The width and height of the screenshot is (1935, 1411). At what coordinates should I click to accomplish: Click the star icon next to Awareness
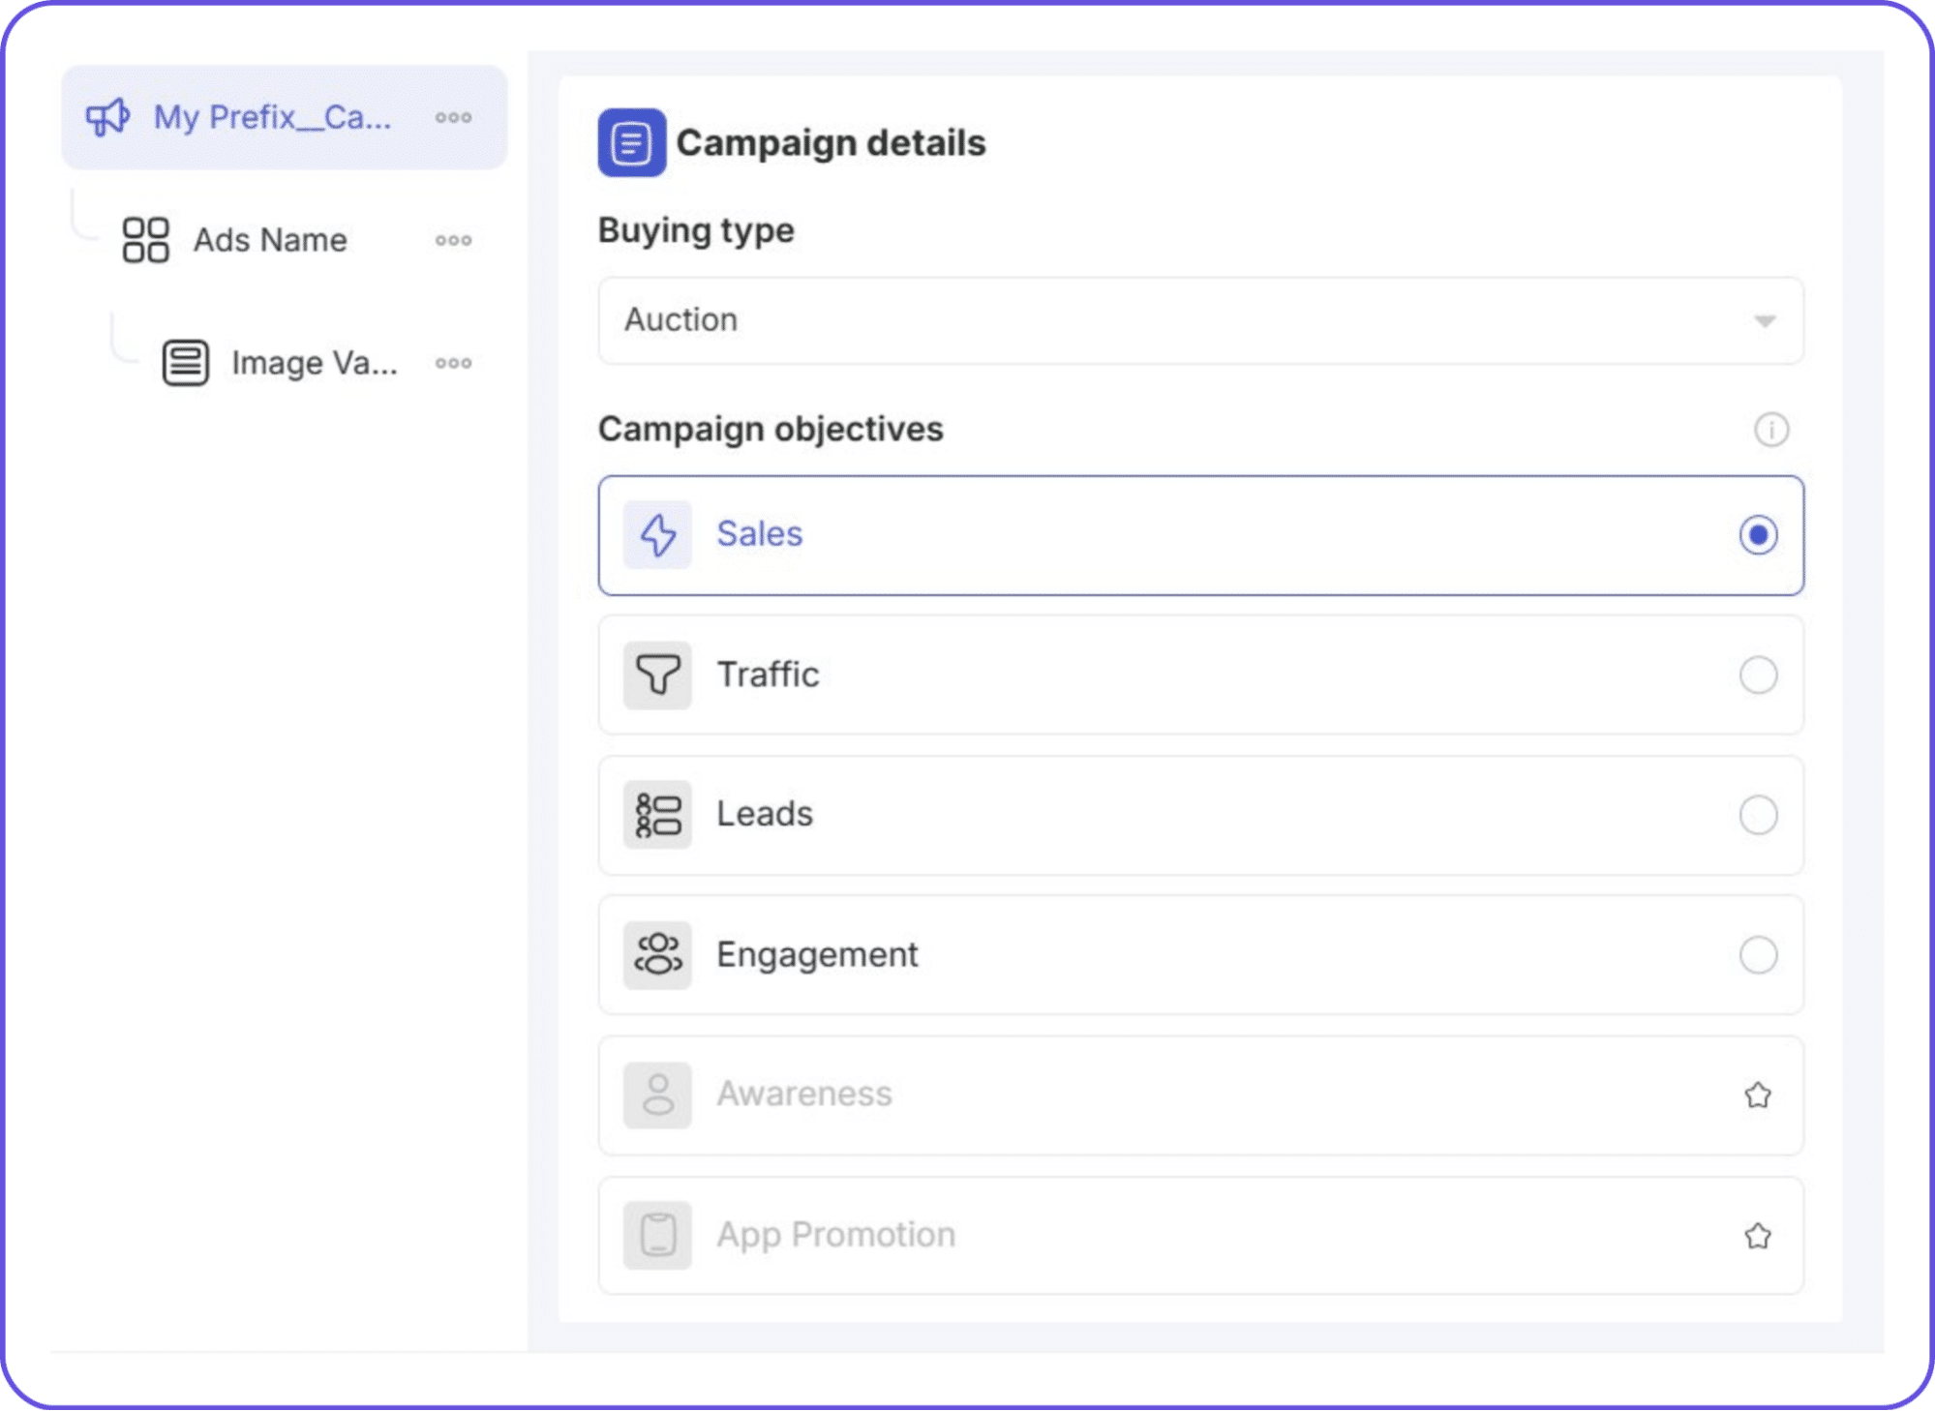[x=1758, y=1096]
